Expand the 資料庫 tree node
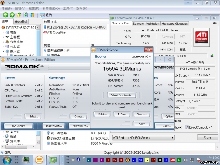This screenshot has height=165, width=220. pos(4,141)
